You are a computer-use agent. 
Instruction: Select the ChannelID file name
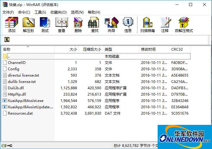click(x=17, y=63)
